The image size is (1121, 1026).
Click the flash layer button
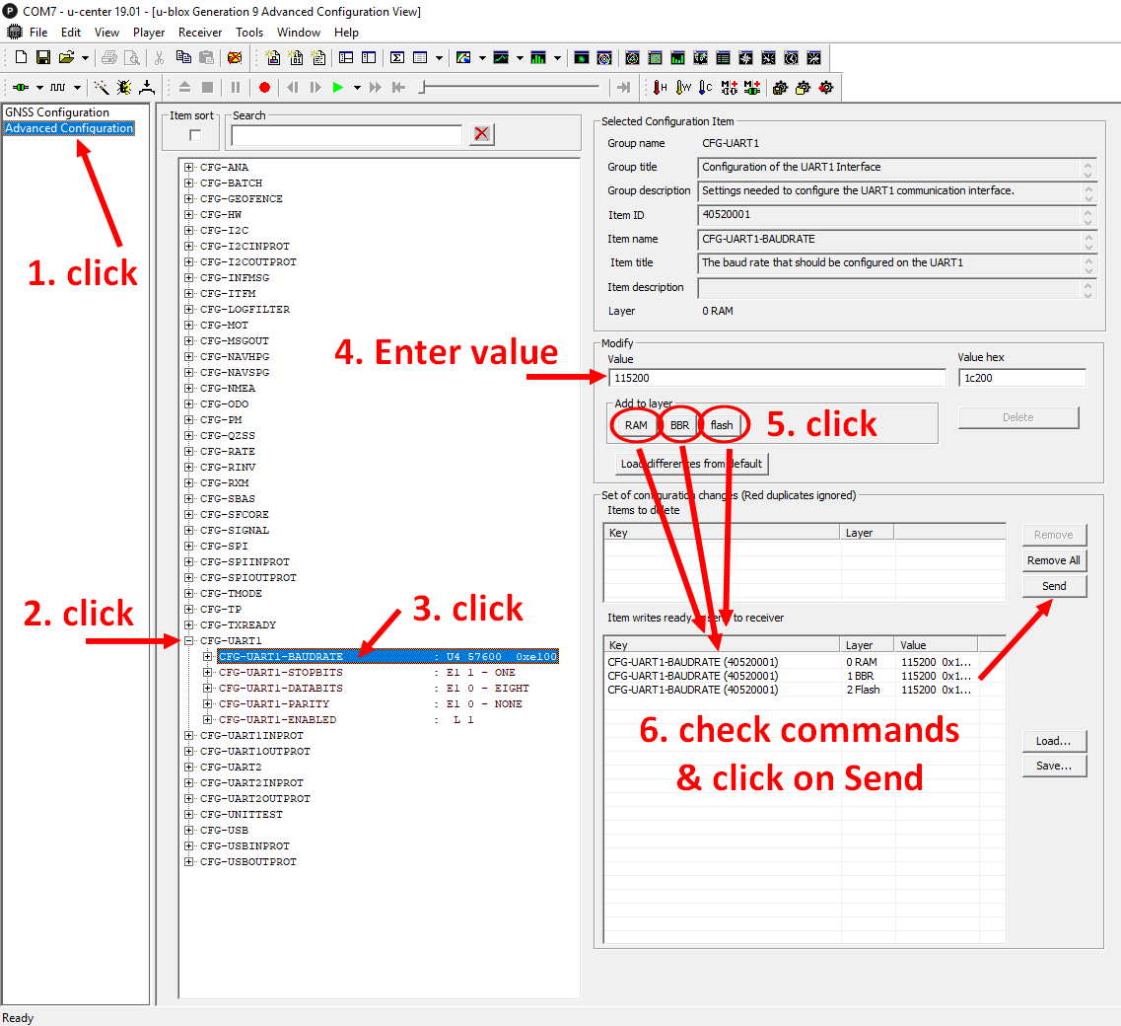(722, 425)
